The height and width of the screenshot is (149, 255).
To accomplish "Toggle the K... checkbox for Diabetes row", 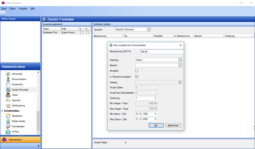I will pyautogui.click(x=81, y=33).
